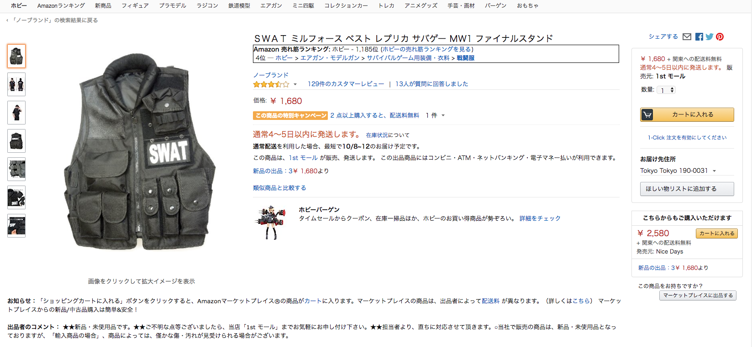Open the フィギュア tab in the nav bar
The height and width of the screenshot is (347, 752).
click(x=135, y=5)
